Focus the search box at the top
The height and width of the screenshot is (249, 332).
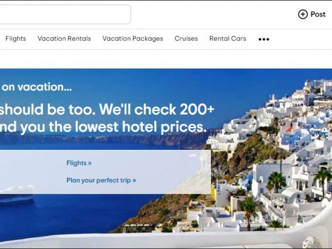[x=65, y=14]
